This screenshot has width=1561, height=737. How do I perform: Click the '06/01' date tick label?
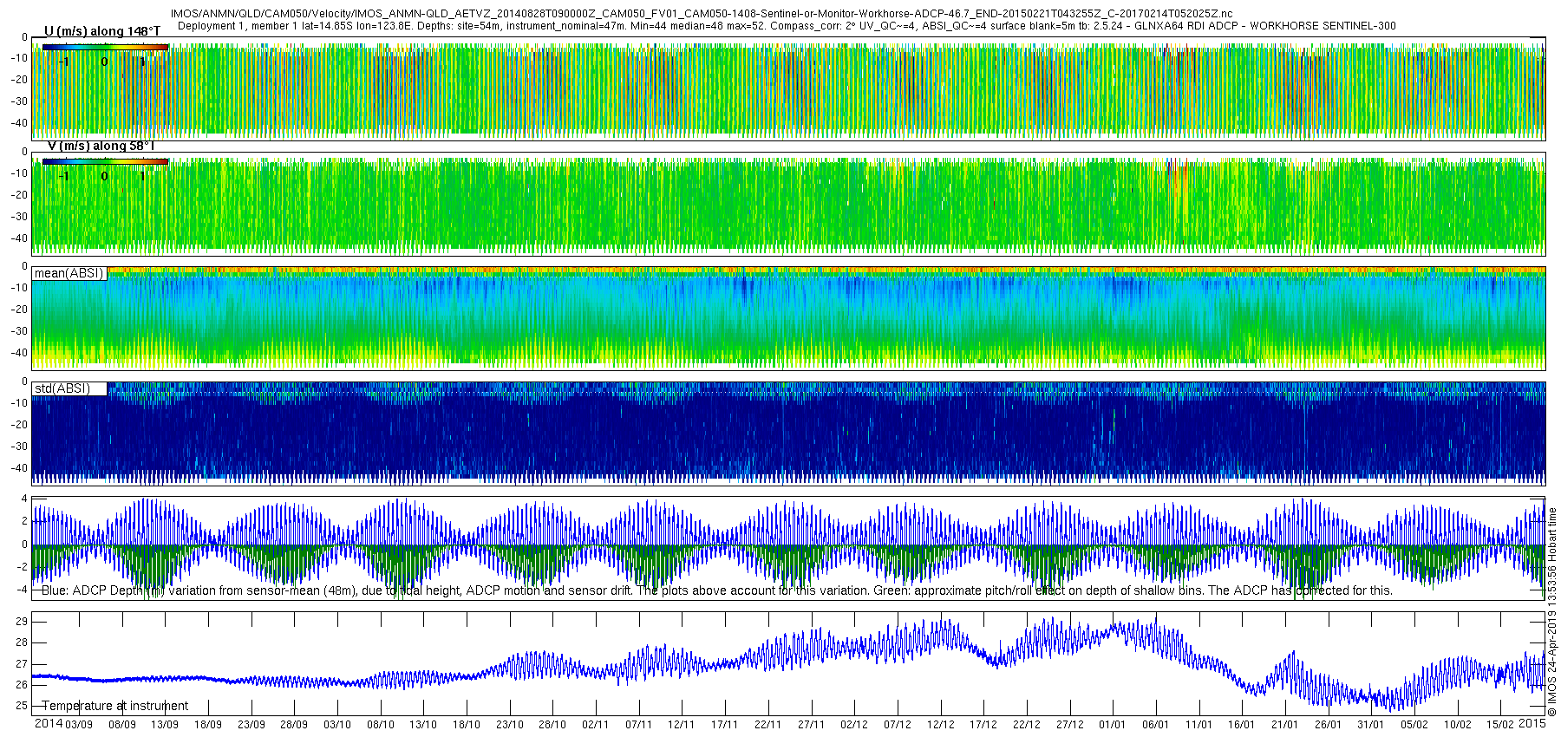(1156, 725)
